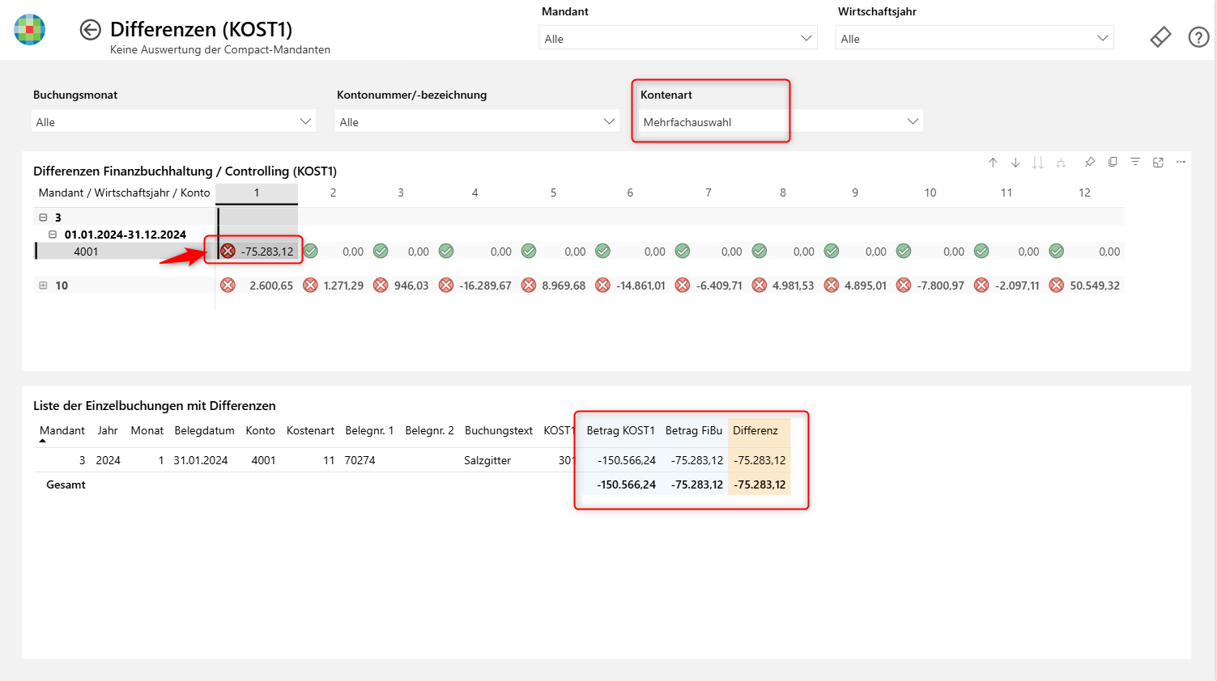
Task: Sort the list by Betrag KOST1 column
Action: coord(620,430)
